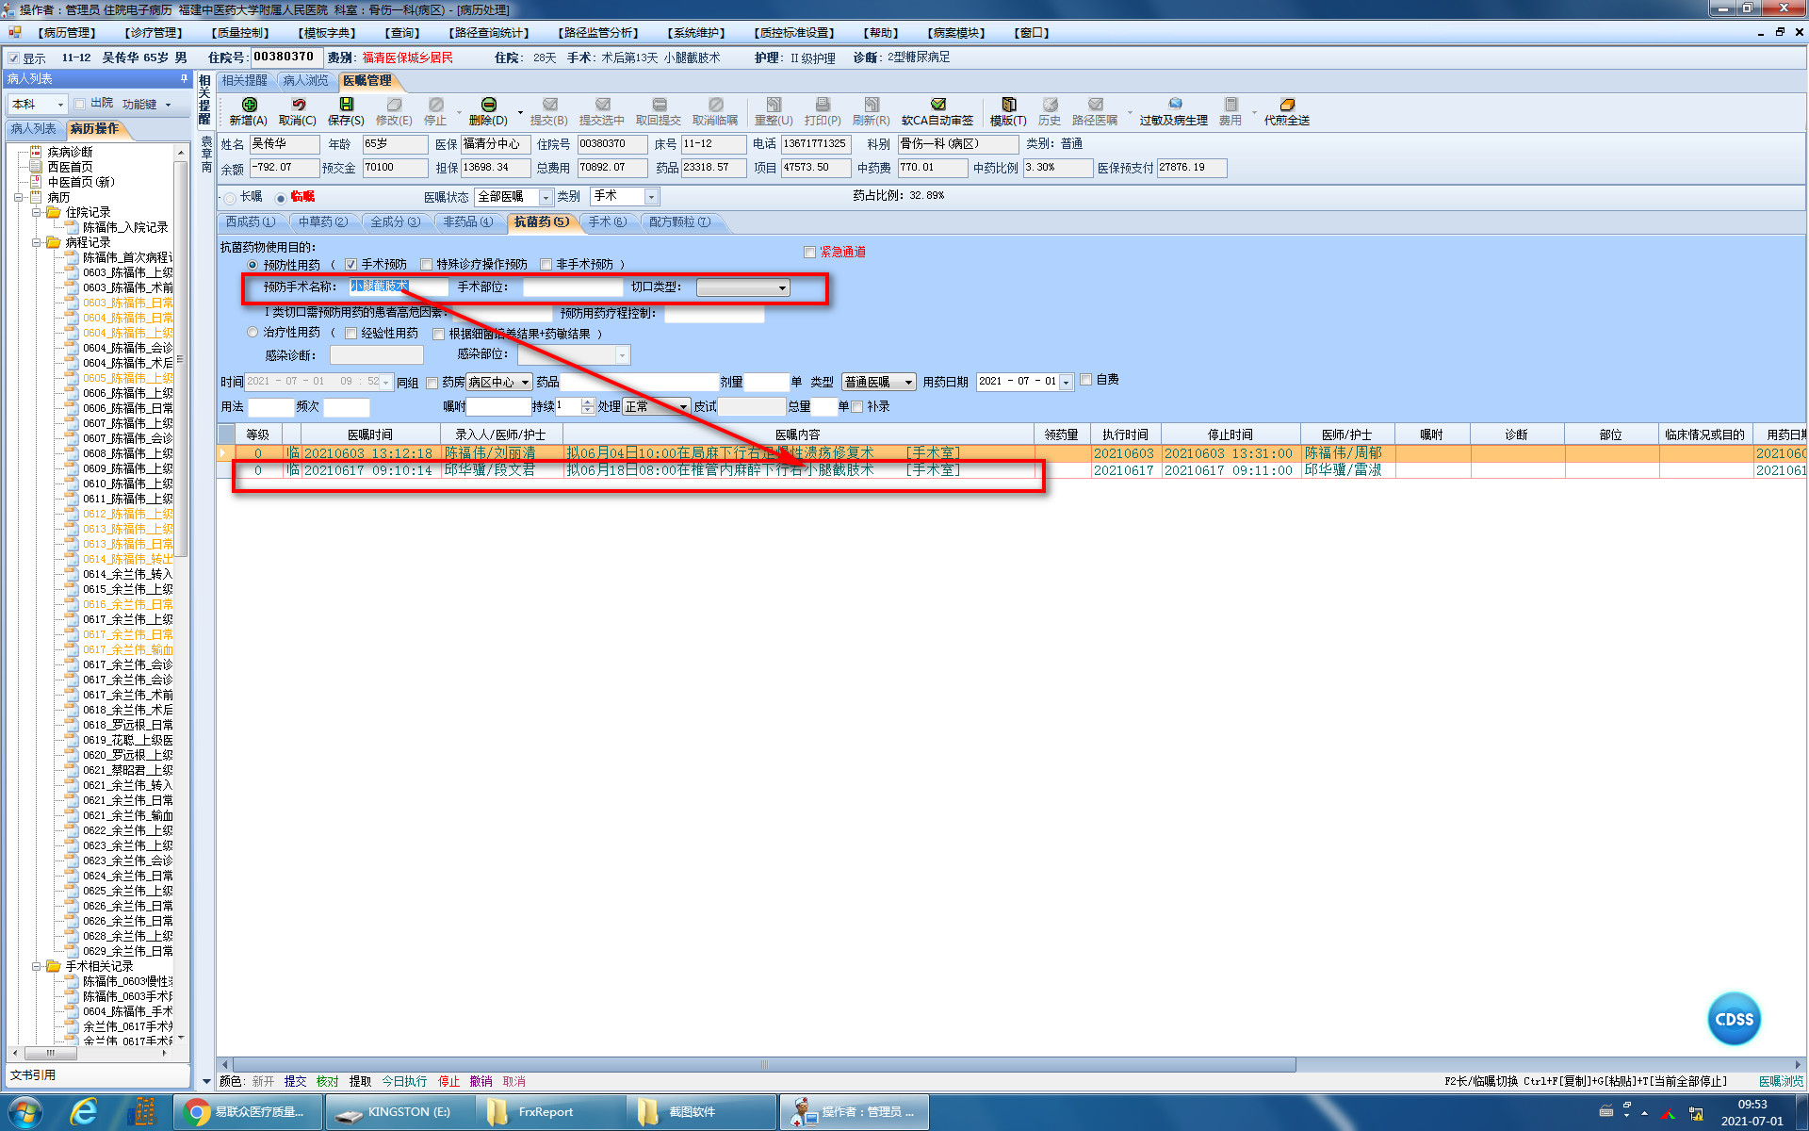The width and height of the screenshot is (1809, 1131).
Task: Enable the 经验性用药 checkbox
Action: point(351,334)
